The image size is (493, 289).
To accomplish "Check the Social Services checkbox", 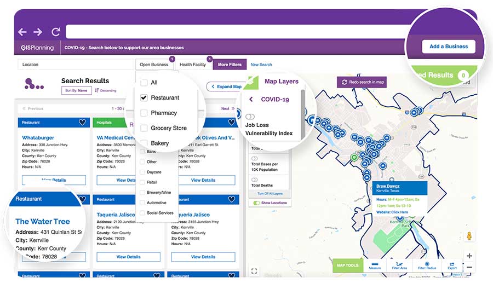I will click(142, 213).
